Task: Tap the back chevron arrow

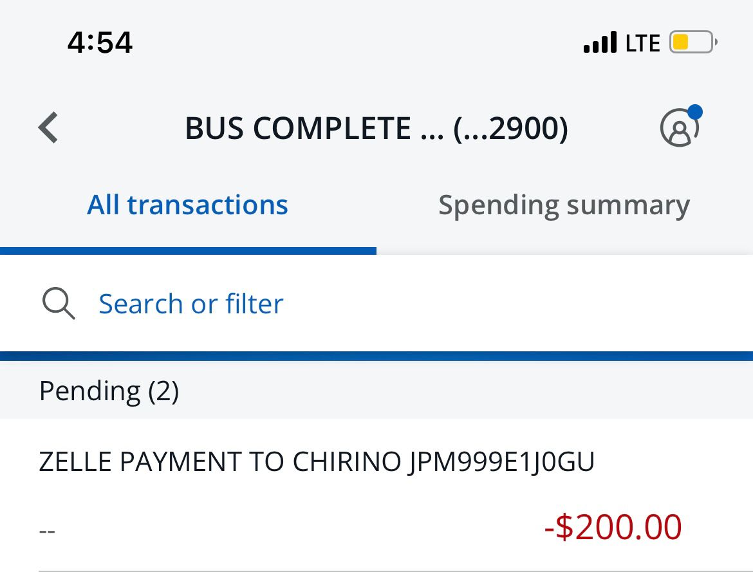Action: pos(48,128)
